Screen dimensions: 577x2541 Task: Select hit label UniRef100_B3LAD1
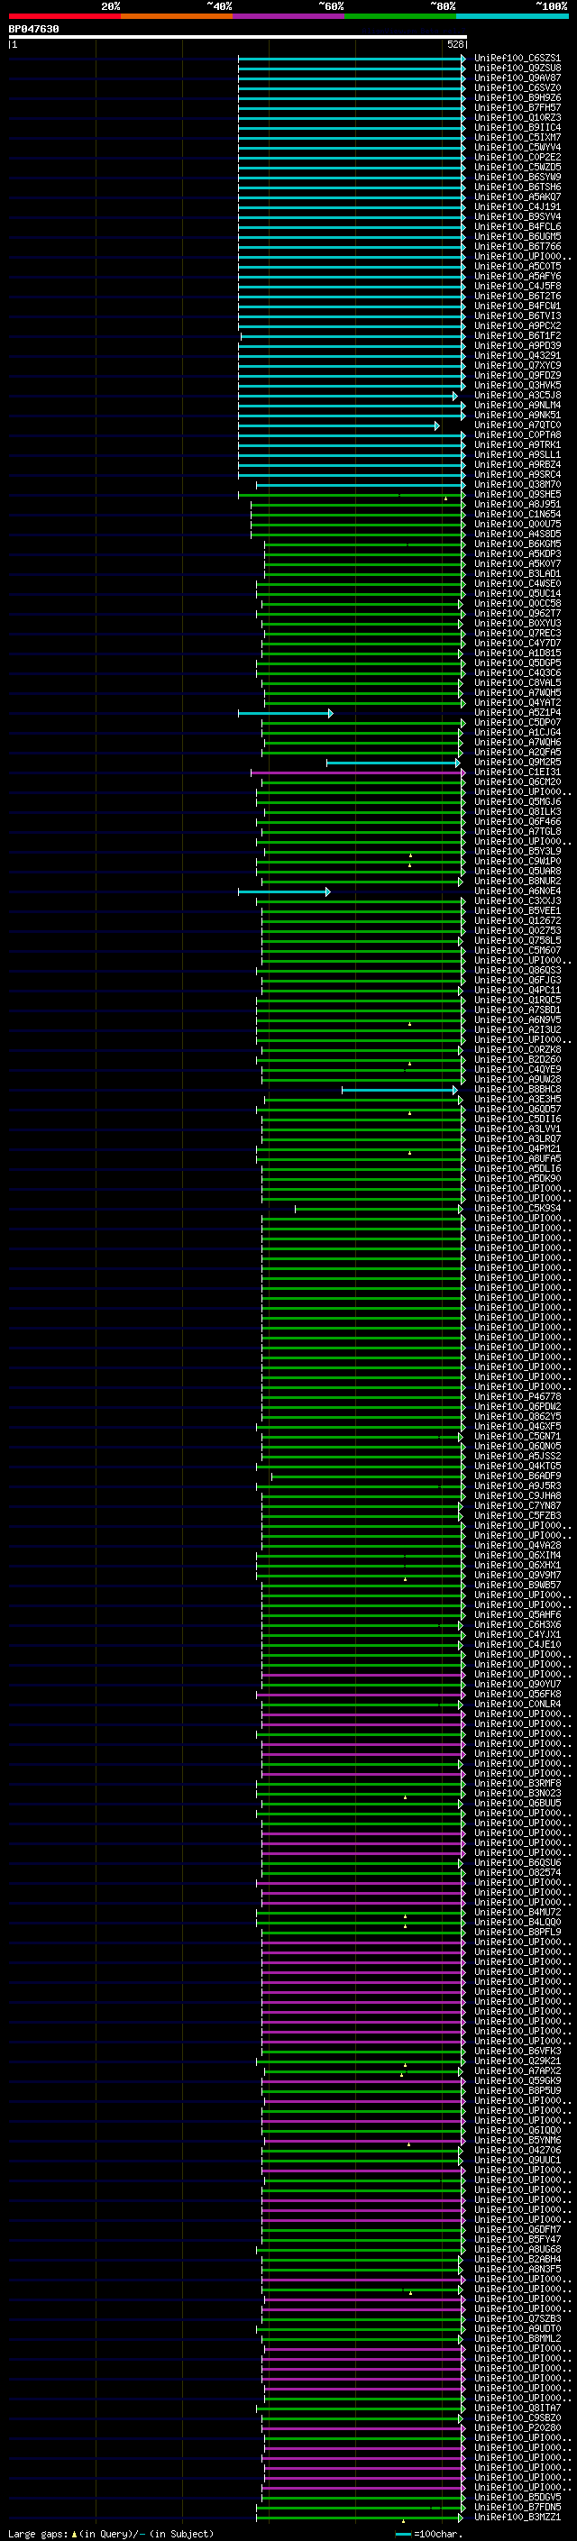[x=517, y=573]
